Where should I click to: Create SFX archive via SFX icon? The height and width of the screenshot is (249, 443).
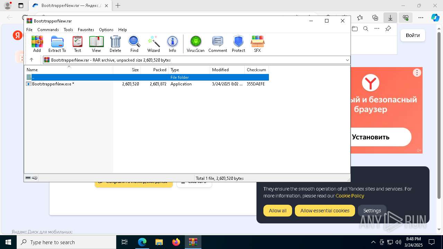(257, 44)
